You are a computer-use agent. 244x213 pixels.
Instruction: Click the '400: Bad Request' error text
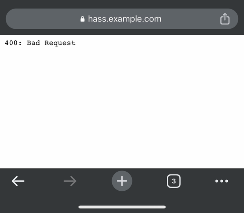(40, 43)
